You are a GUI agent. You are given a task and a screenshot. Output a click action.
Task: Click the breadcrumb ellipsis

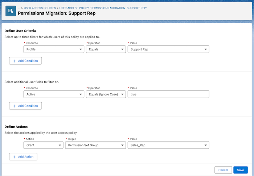(x=19, y=8)
